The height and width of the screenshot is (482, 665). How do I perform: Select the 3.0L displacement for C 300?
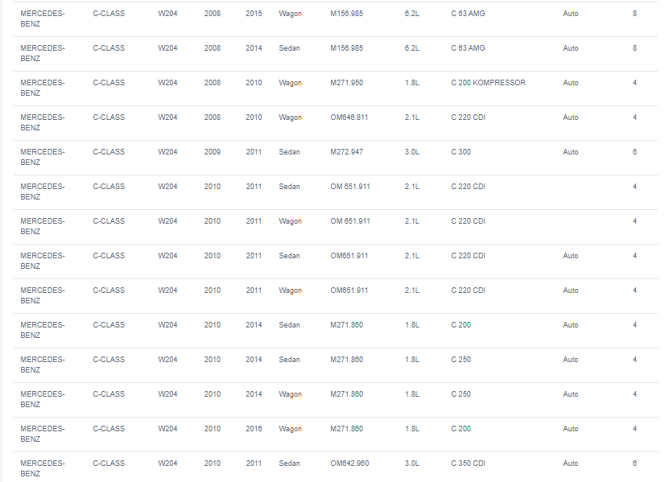coord(411,152)
